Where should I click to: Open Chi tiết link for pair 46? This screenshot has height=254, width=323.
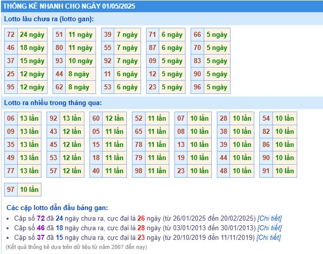(x=269, y=228)
